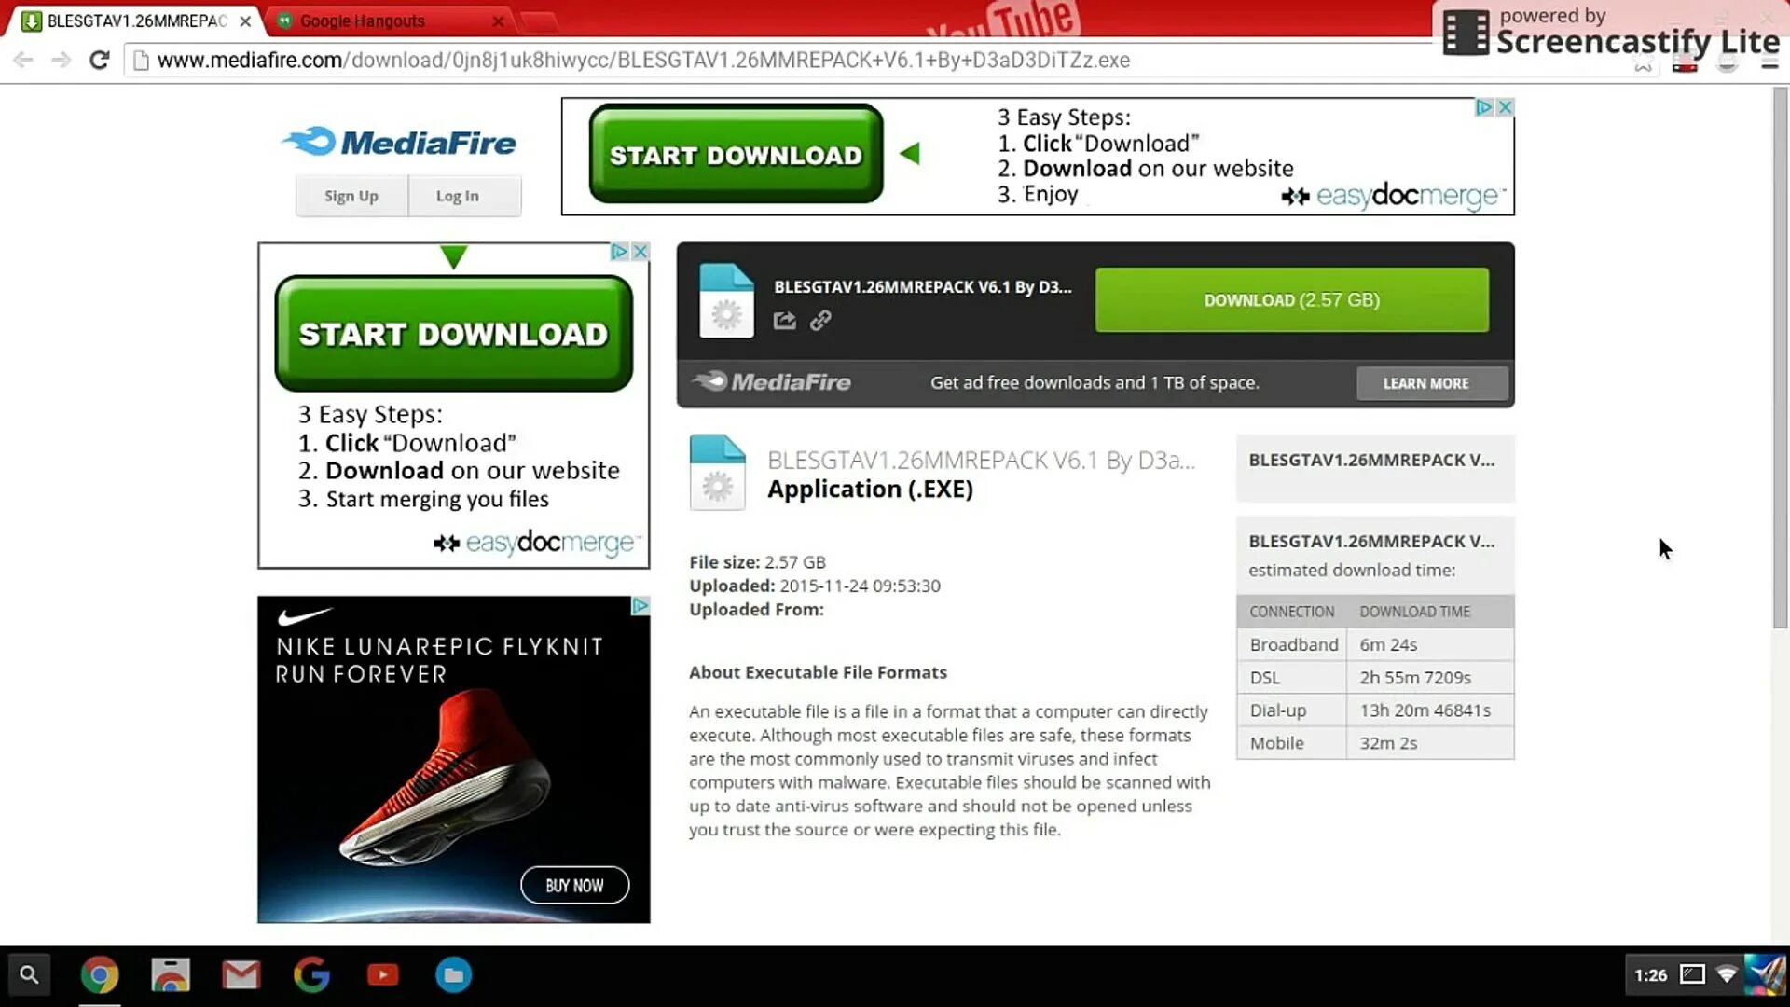This screenshot has height=1007, width=1790.
Task: Open the store app icon in shelf
Action: [x=171, y=975]
